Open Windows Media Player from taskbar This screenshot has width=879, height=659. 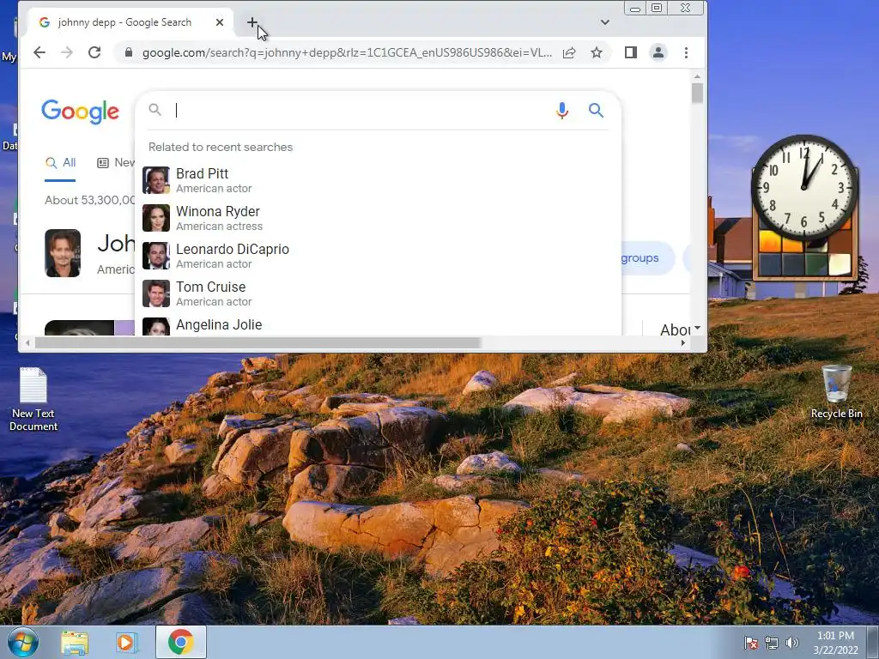pyautogui.click(x=127, y=643)
